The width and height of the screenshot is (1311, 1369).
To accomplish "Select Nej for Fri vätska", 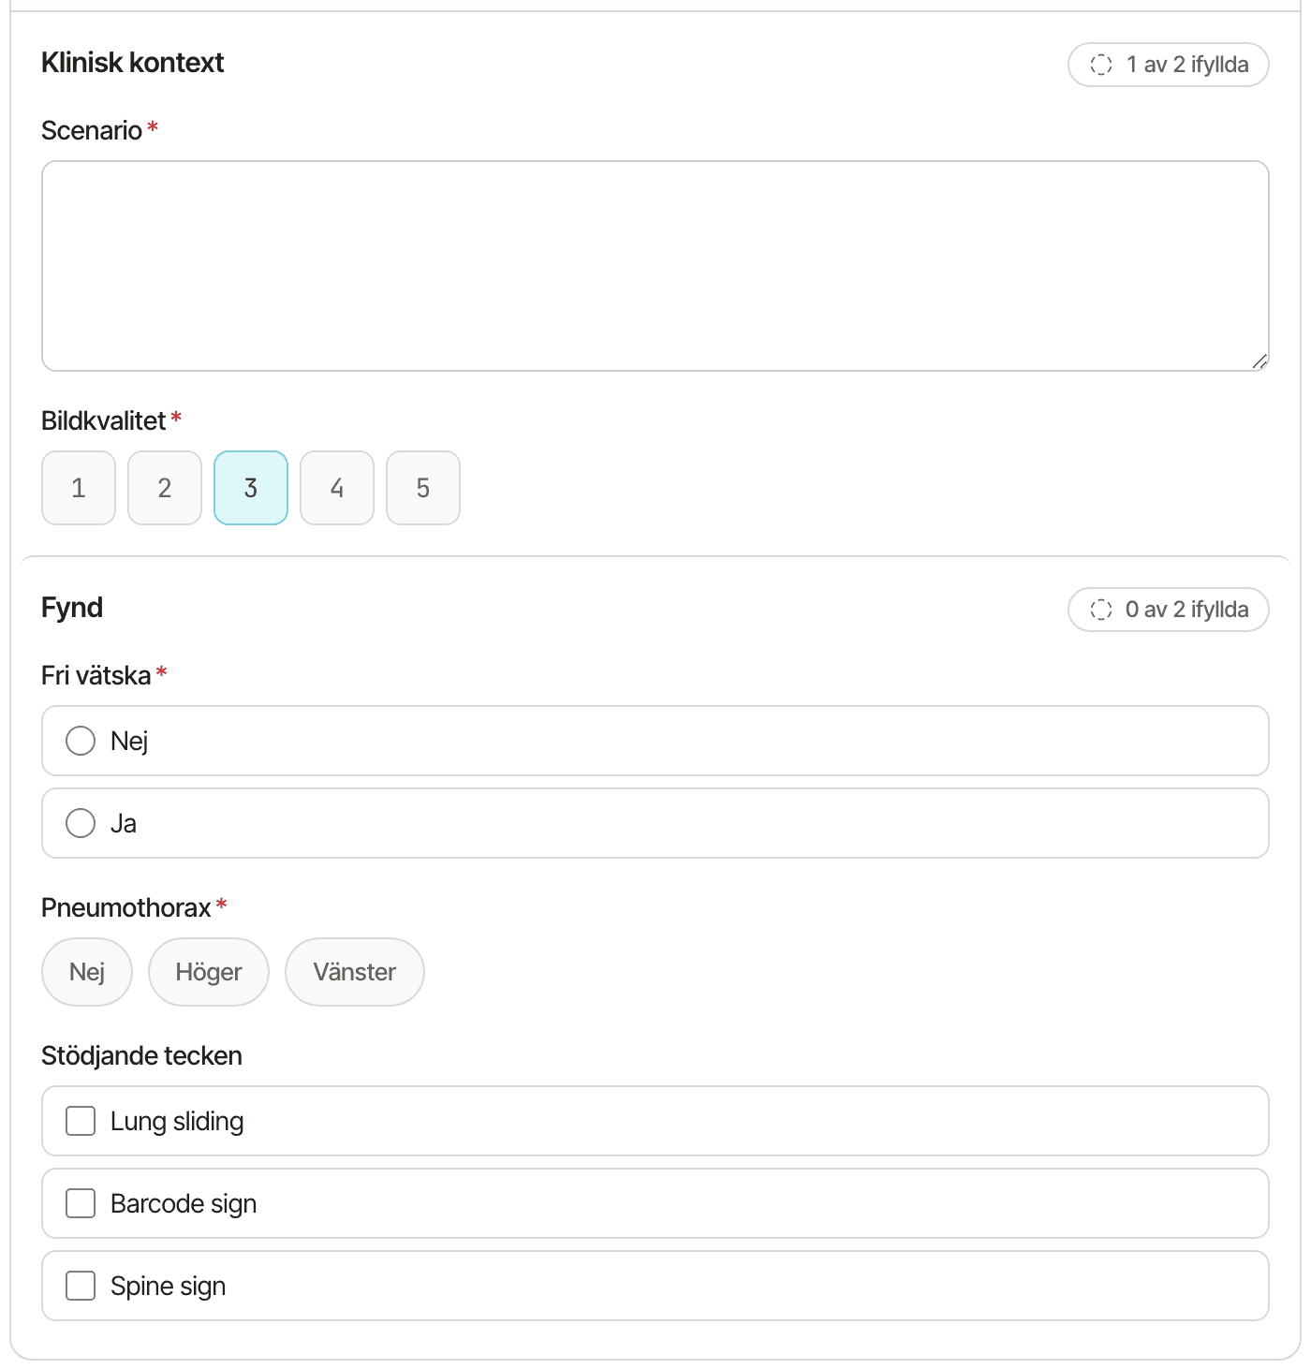I will (655, 741).
